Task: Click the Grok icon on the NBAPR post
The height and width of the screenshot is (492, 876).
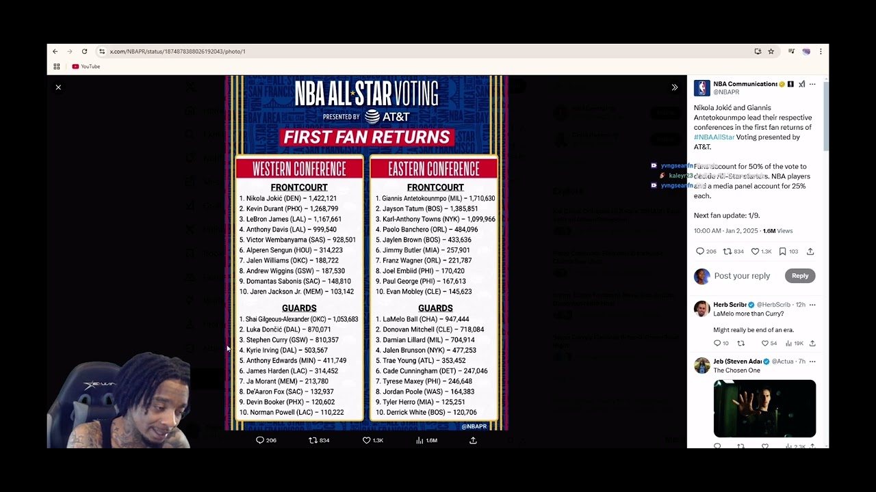Action: (801, 84)
